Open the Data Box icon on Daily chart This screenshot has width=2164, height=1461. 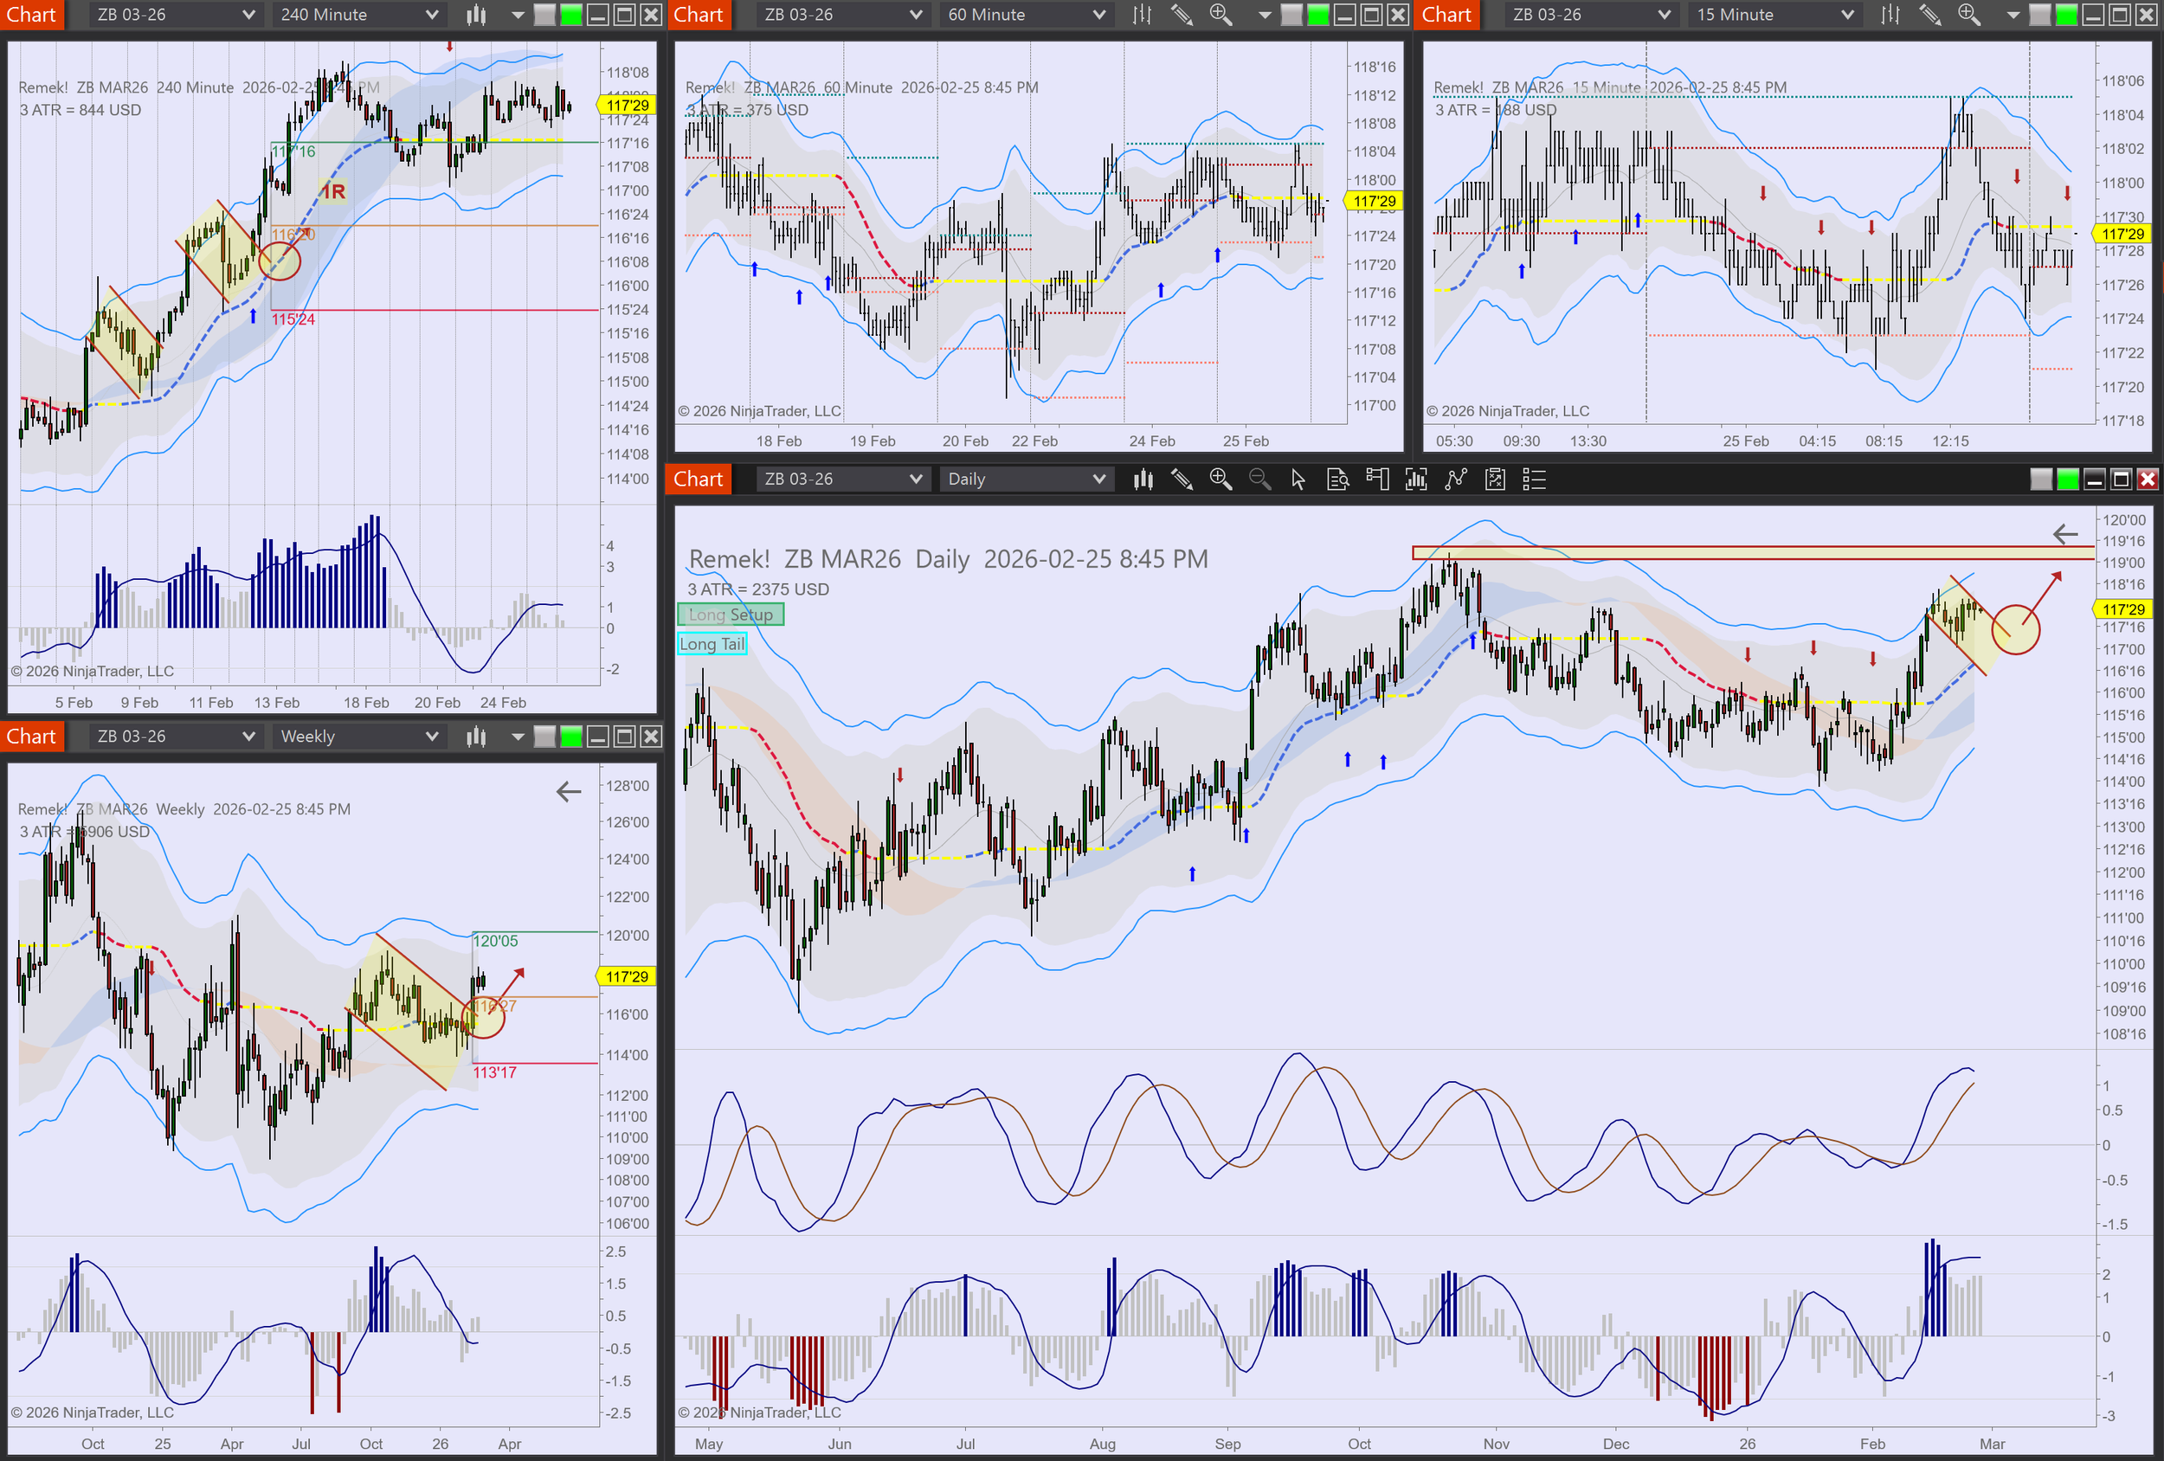click(x=1337, y=479)
